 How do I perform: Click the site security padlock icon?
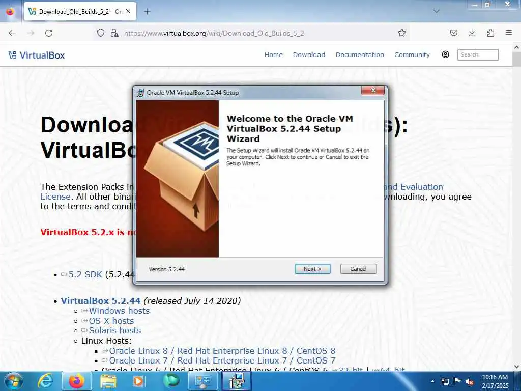pos(114,33)
